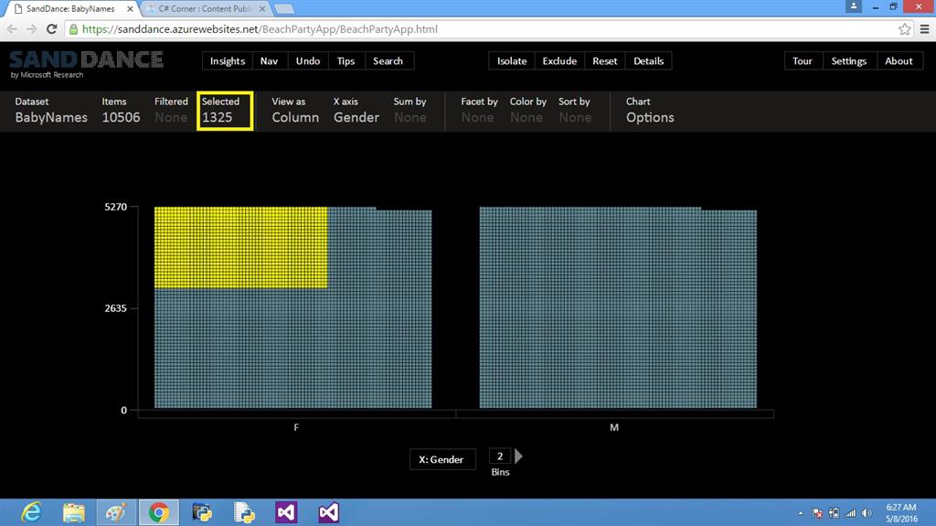The height and width of the screenshot is (526, 936).
Task: Click the F axis label
Action: click(x=296, y=427)
